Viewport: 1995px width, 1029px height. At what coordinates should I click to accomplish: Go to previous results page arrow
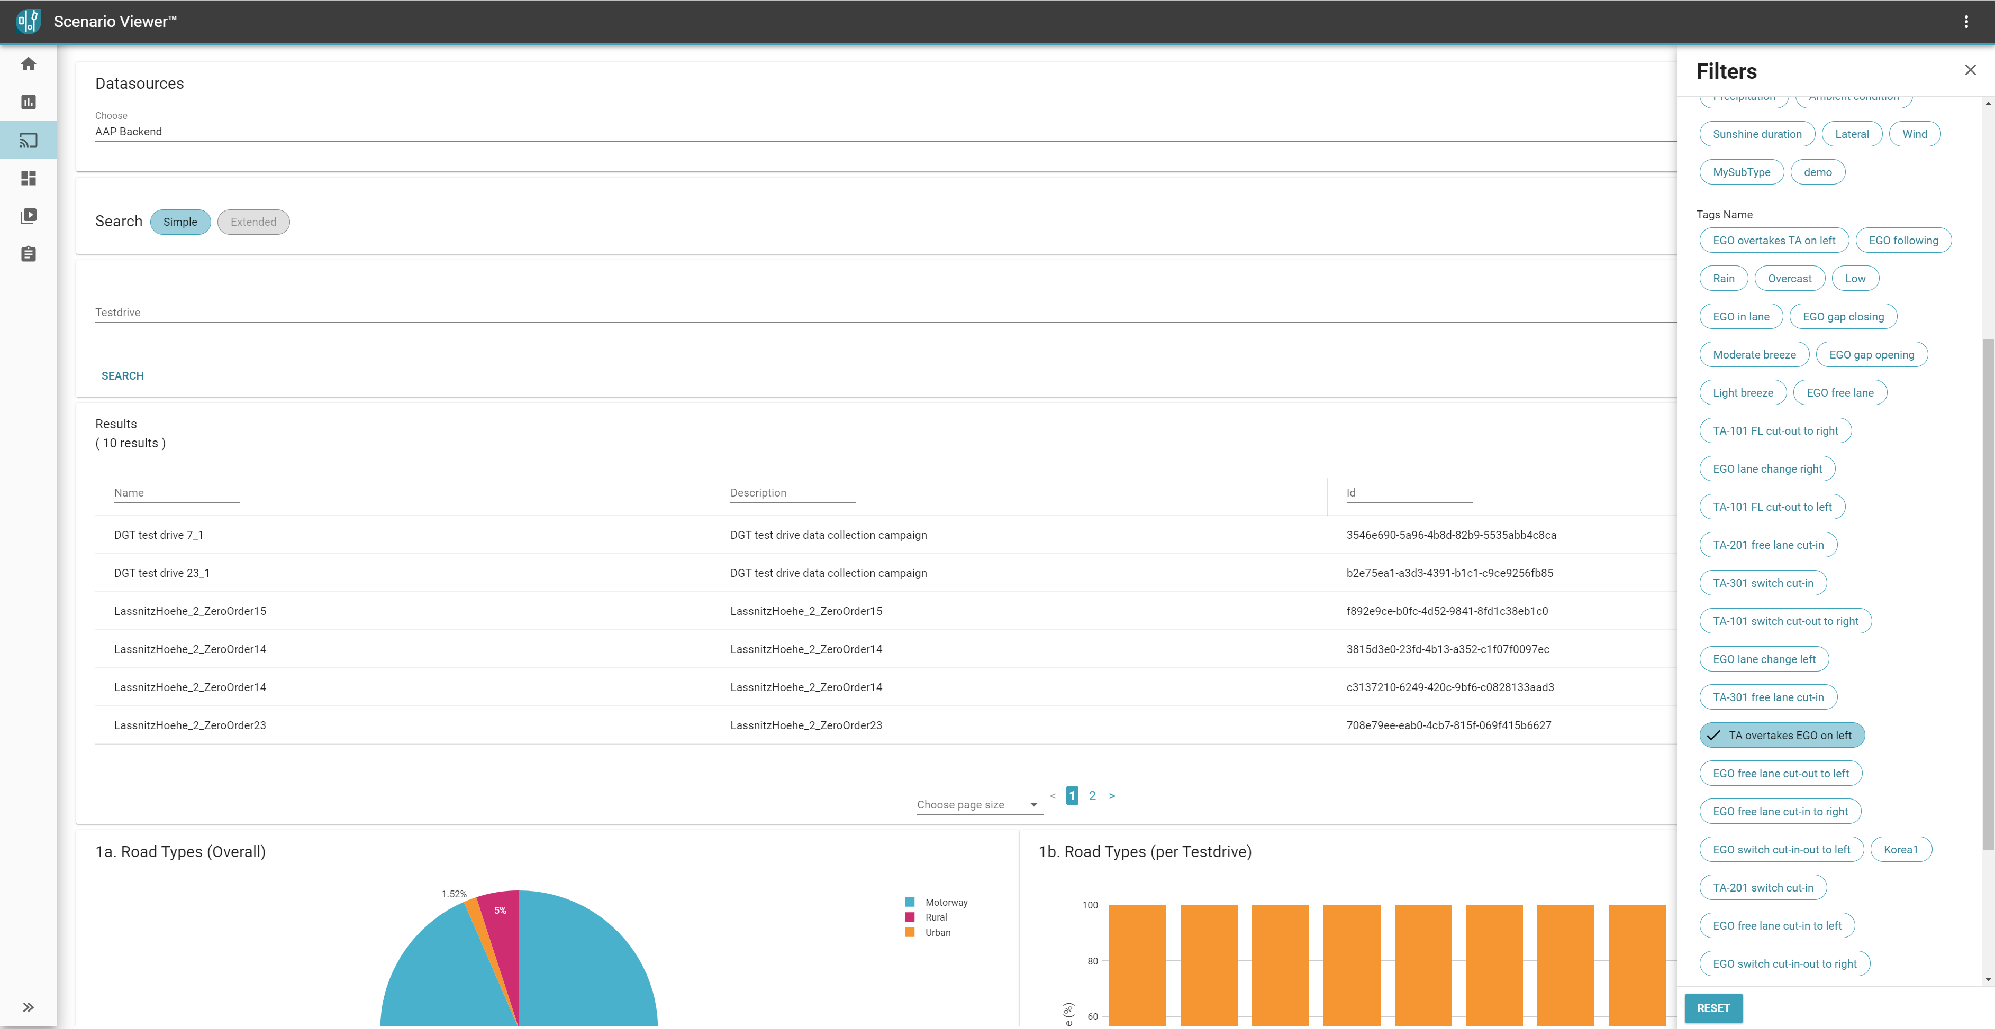point(1053,795)
